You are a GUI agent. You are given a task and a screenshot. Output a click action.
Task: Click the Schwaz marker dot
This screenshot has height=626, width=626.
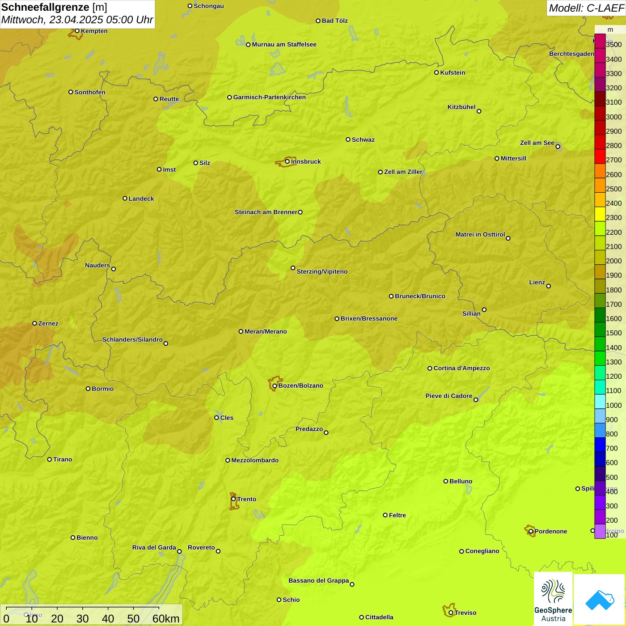[x=348, y=140]
